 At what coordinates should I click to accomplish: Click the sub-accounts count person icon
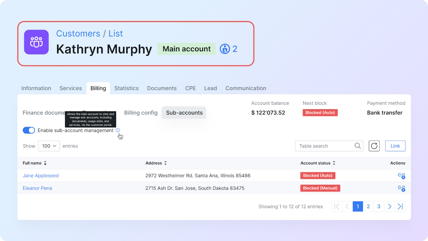225,49
